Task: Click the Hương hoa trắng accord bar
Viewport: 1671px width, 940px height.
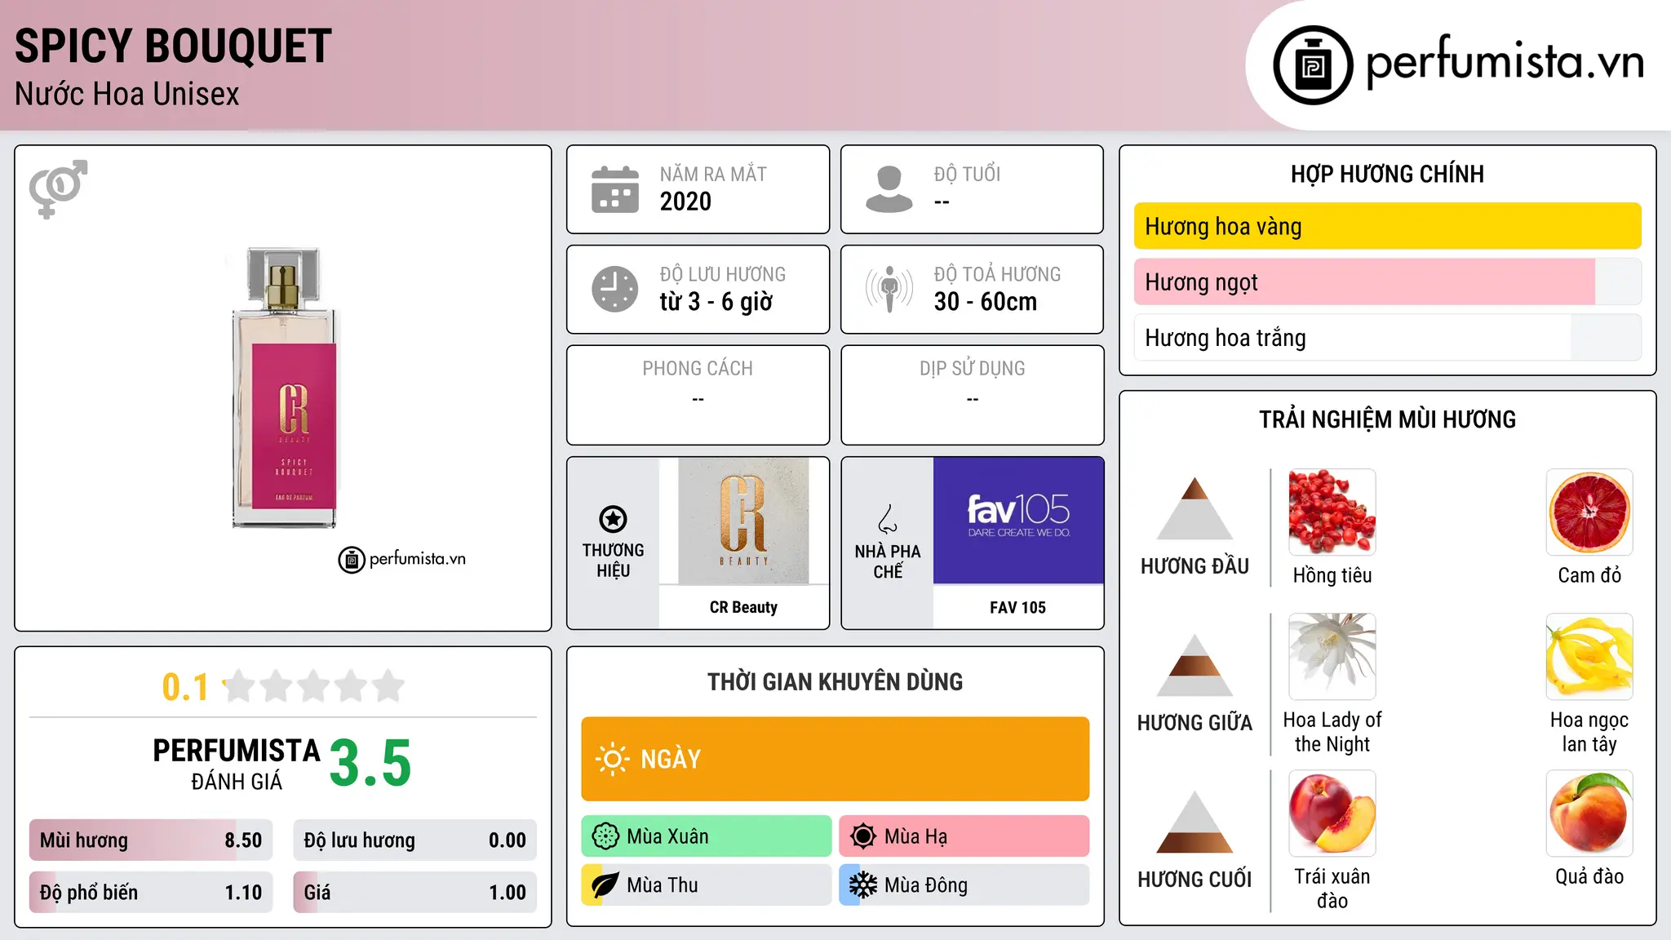Action: click(1387, 338)
